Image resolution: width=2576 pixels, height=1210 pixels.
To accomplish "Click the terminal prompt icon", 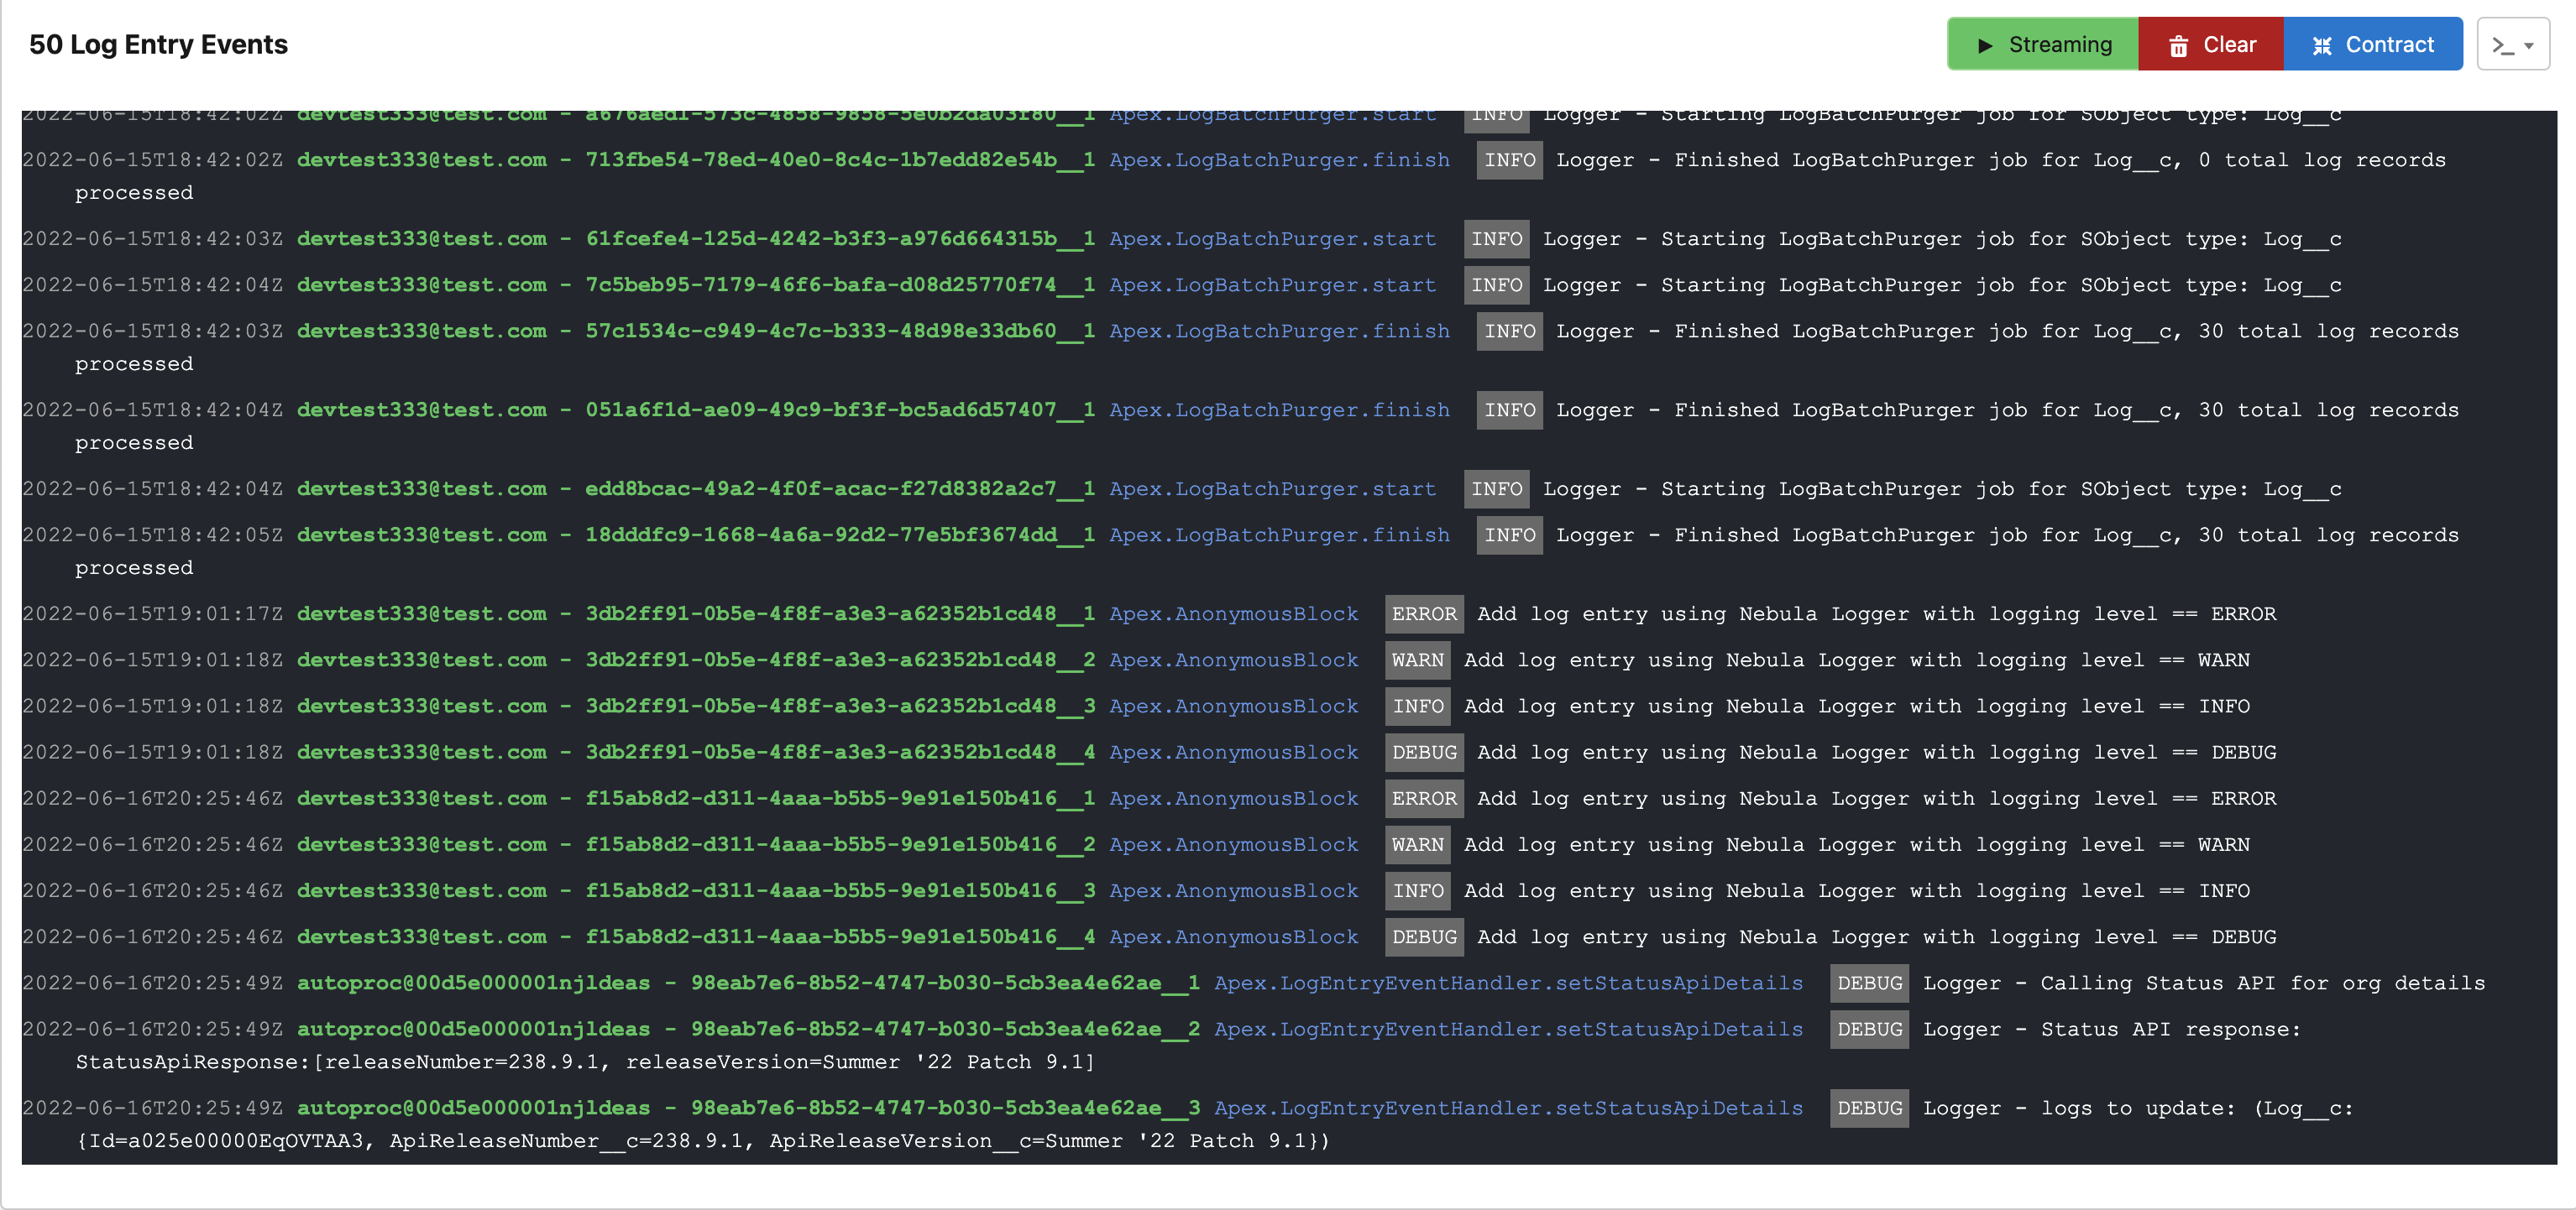I will pos(2502,45).
